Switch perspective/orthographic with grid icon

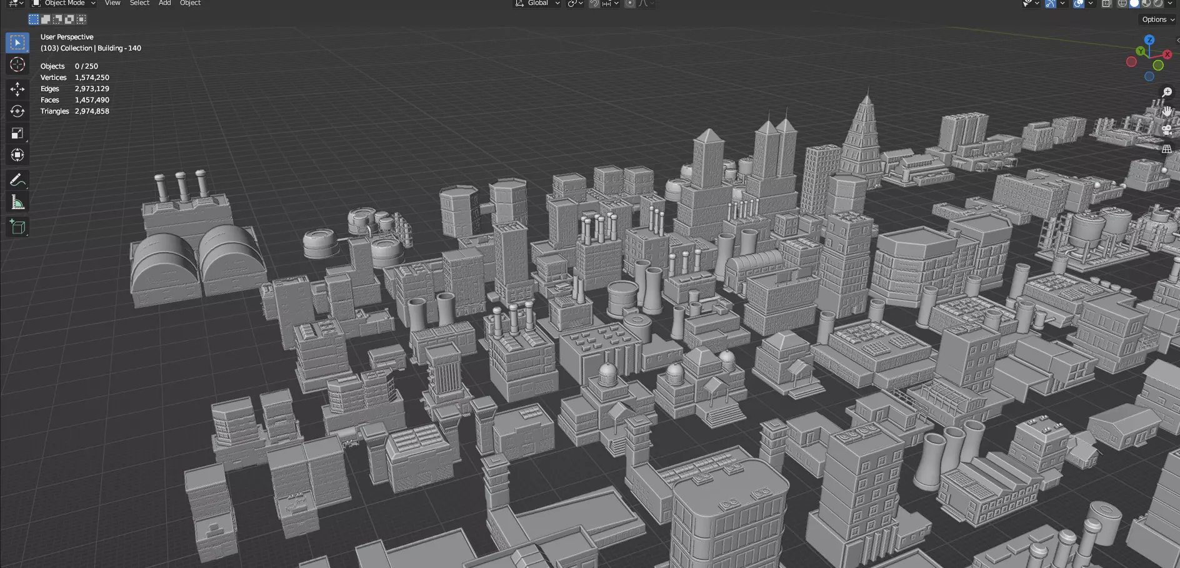[1167, 149]
